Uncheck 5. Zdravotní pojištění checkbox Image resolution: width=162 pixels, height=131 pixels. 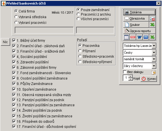[14, 62]
